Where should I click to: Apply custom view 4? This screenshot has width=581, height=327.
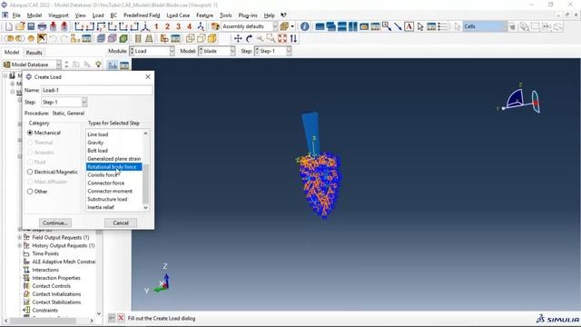coord(190,26)
